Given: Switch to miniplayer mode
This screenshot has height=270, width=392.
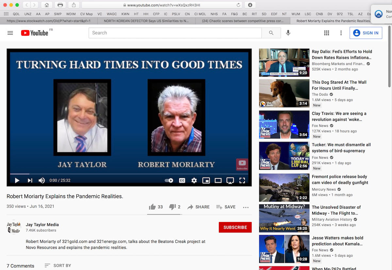Looking at the screenshot, I should [x=206, y=180].
